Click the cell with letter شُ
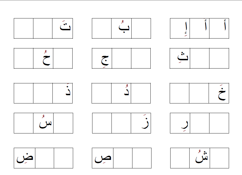 point(200,158)
